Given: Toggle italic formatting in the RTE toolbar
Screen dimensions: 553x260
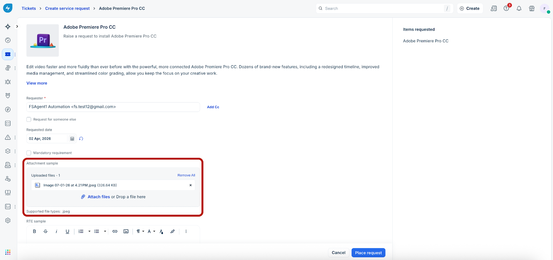Looking at the screenshot, I should (56, 231).
